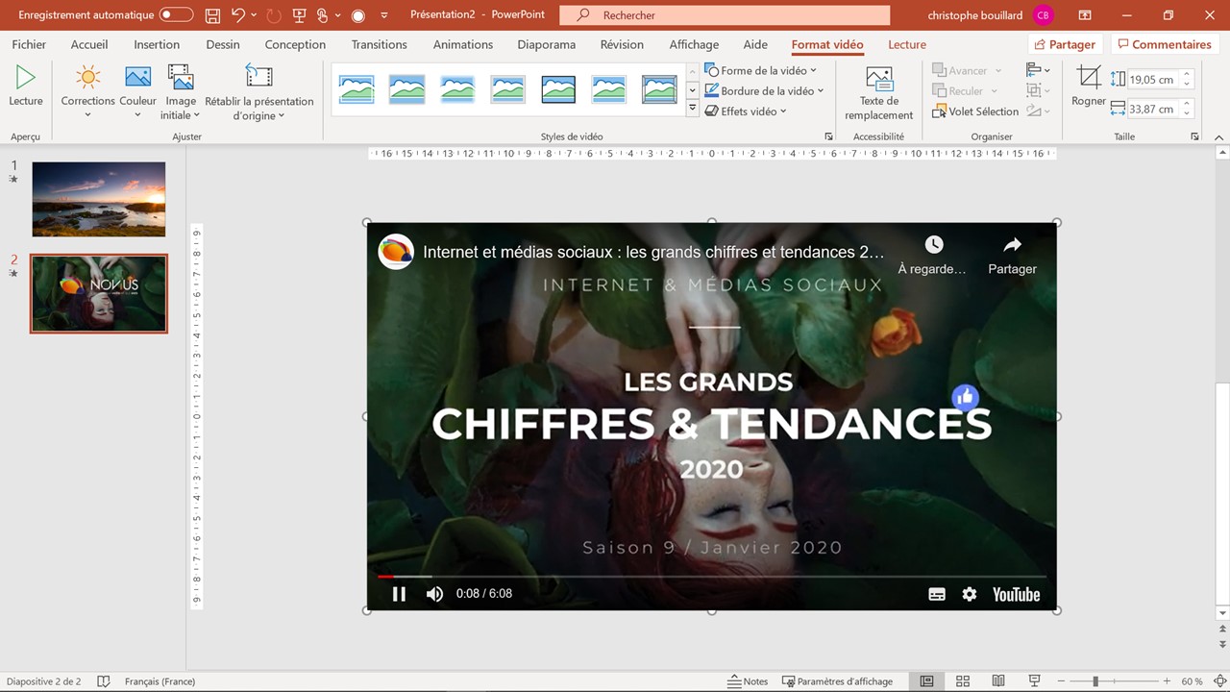Switch to the Accueil tab
Screen dimensions: 1230x692
click(89, 44)
